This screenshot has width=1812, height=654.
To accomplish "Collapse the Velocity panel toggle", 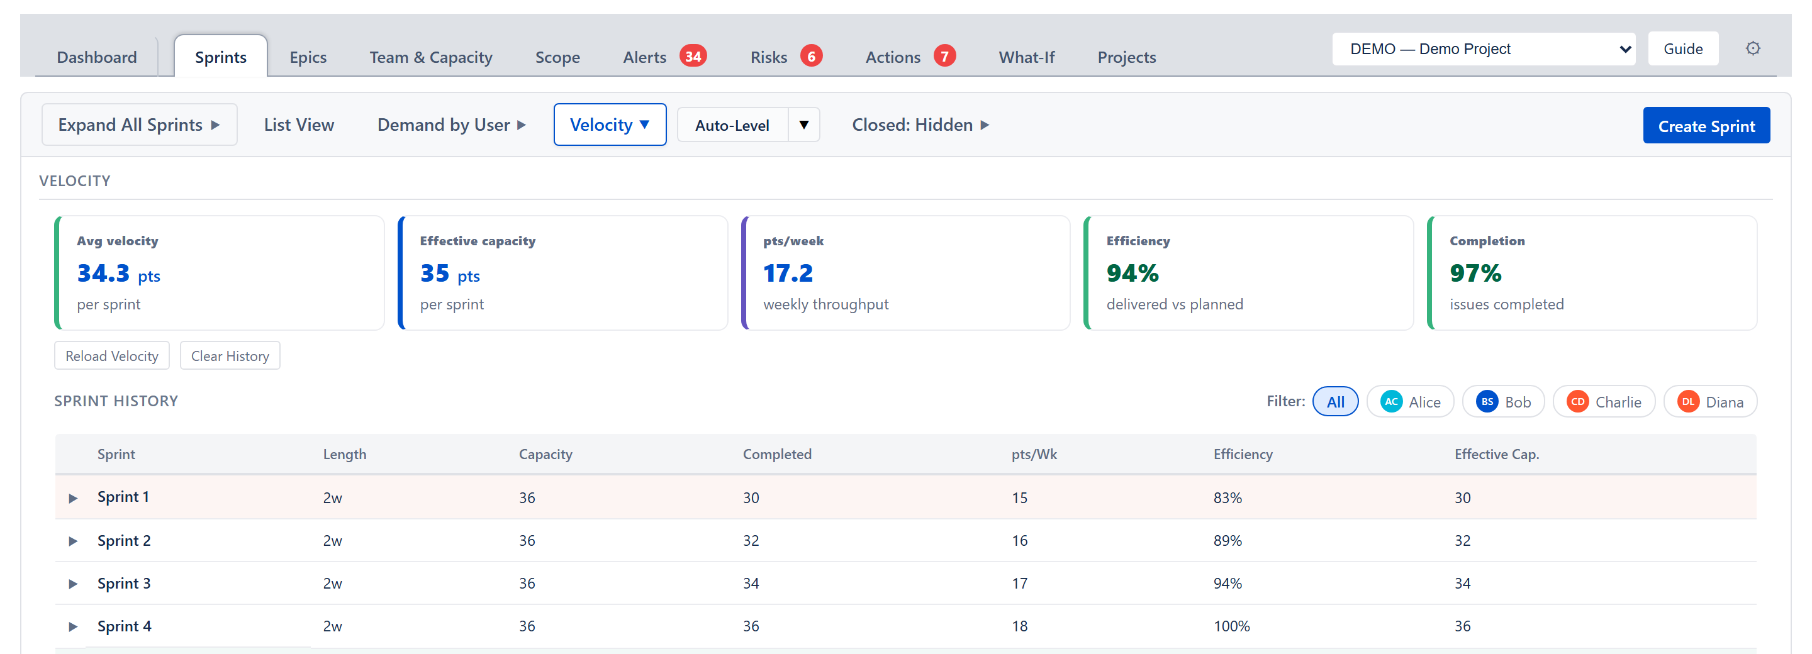I will [610, 125].
